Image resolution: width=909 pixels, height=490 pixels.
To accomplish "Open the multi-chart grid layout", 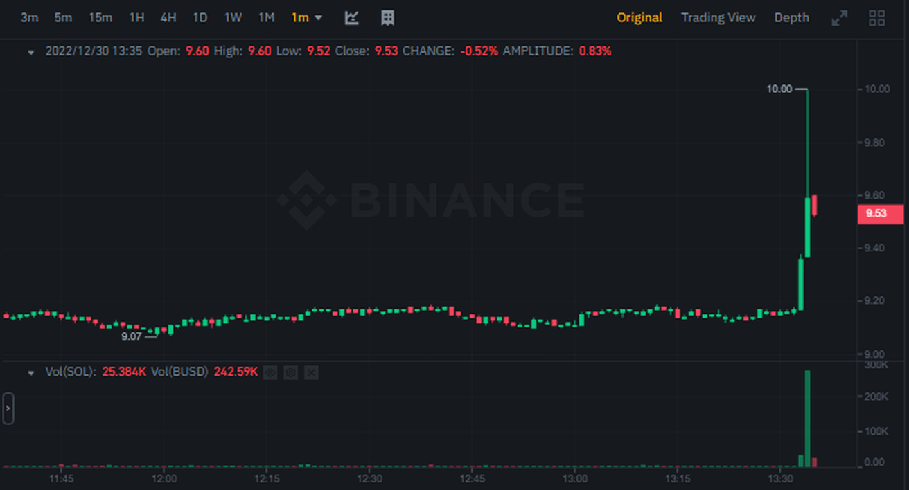I will 876,18.
